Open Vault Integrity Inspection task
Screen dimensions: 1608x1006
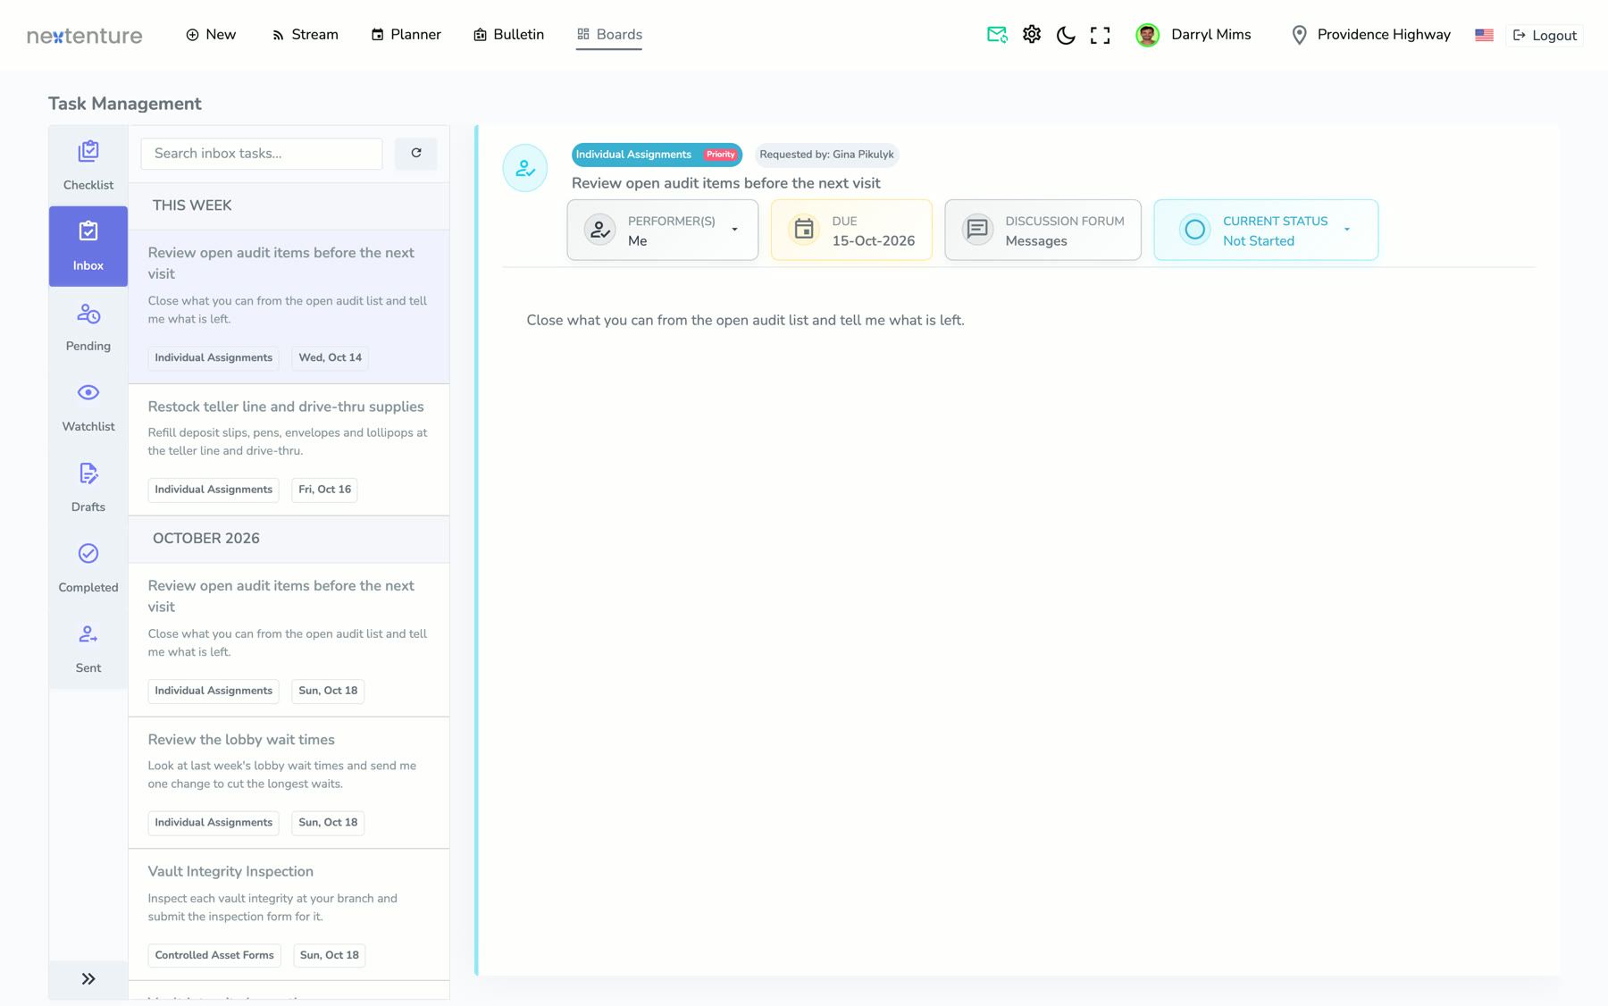(289, 915)
